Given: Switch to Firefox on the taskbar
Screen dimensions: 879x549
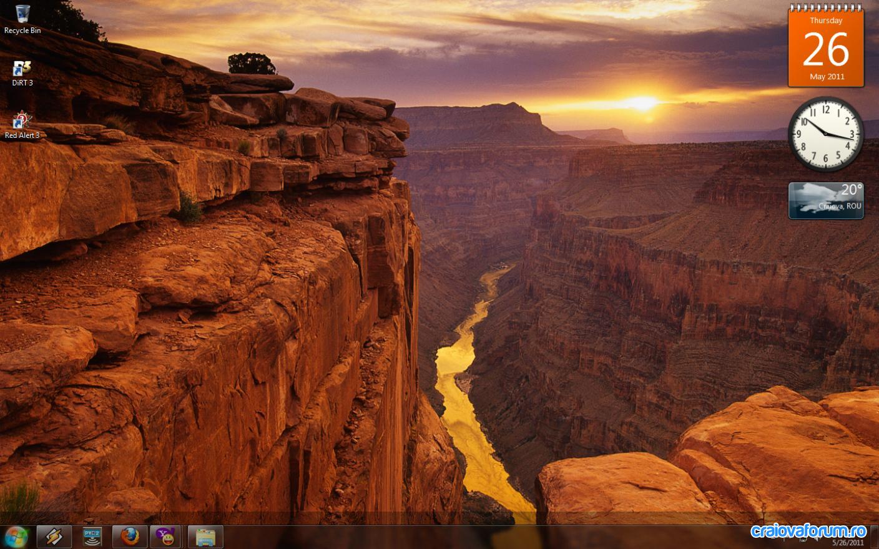Looking at the screenshot, I should 130,537.
